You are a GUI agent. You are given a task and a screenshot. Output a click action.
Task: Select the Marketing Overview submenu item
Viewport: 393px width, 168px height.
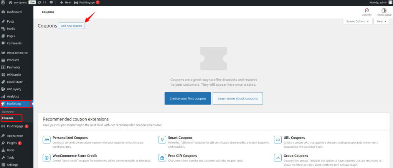coord(8,112)
